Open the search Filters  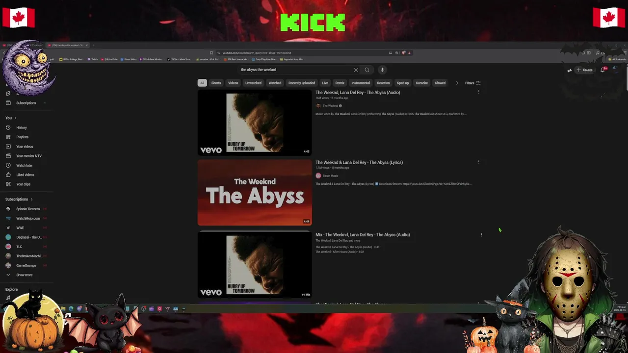(473, 83)
